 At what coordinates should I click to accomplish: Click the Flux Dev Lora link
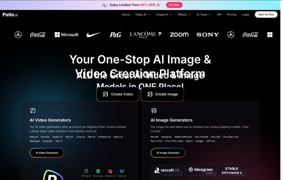pyautogui.click(x=231, y=137)
